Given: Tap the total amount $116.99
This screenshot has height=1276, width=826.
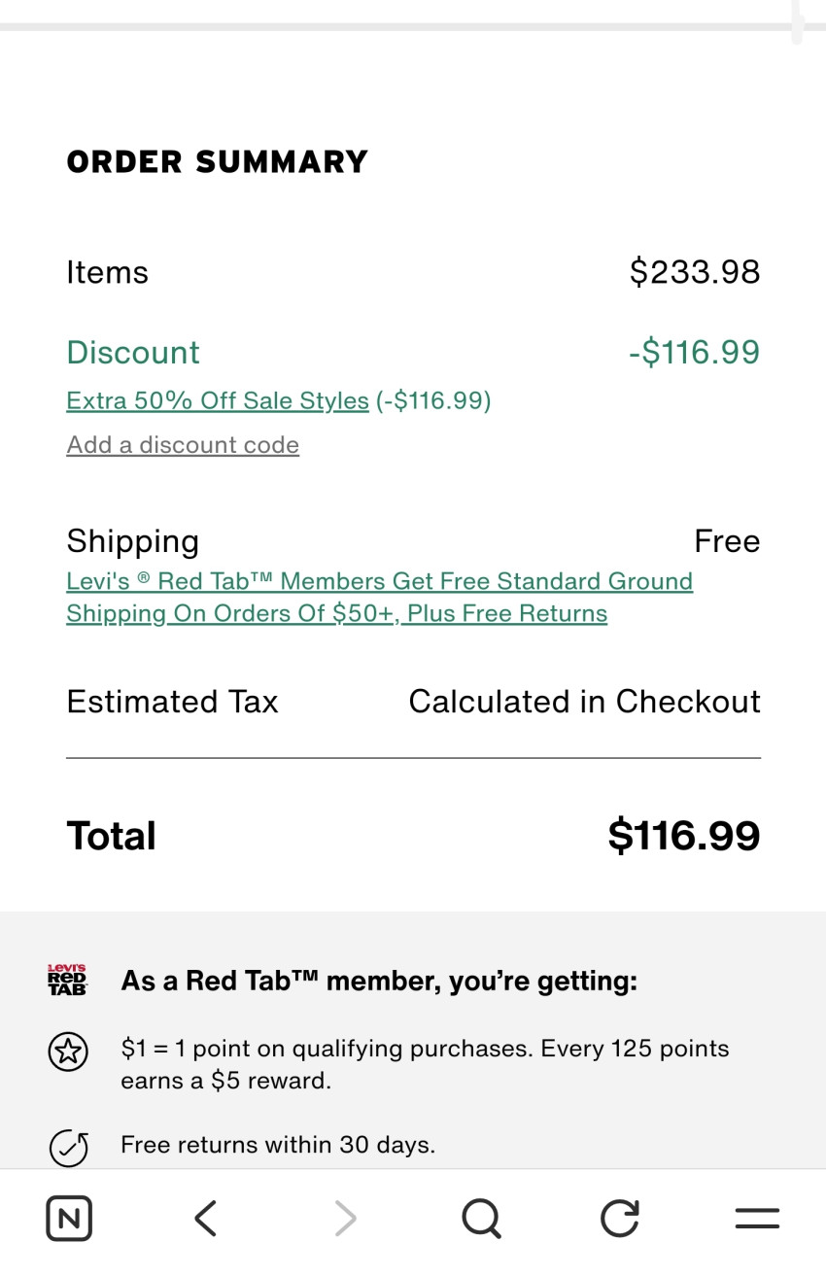Looking at the screenshot, I should coord(683,836).
